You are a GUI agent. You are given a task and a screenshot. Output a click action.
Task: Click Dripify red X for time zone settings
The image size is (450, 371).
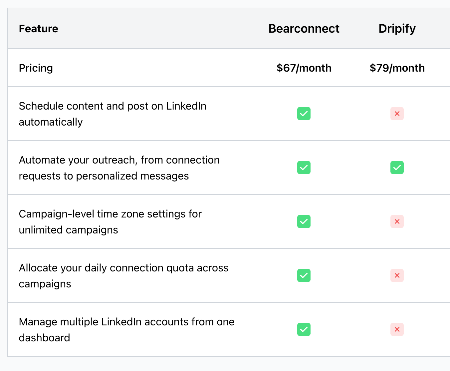(397, 221)
